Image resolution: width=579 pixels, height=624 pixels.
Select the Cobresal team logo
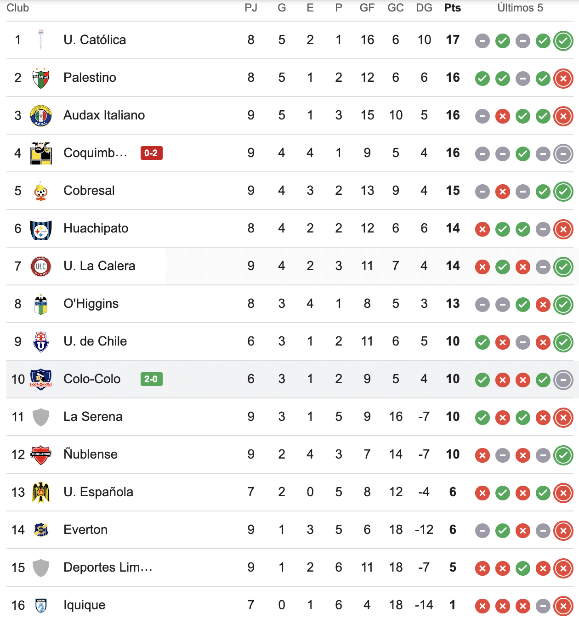pos(40,191)
